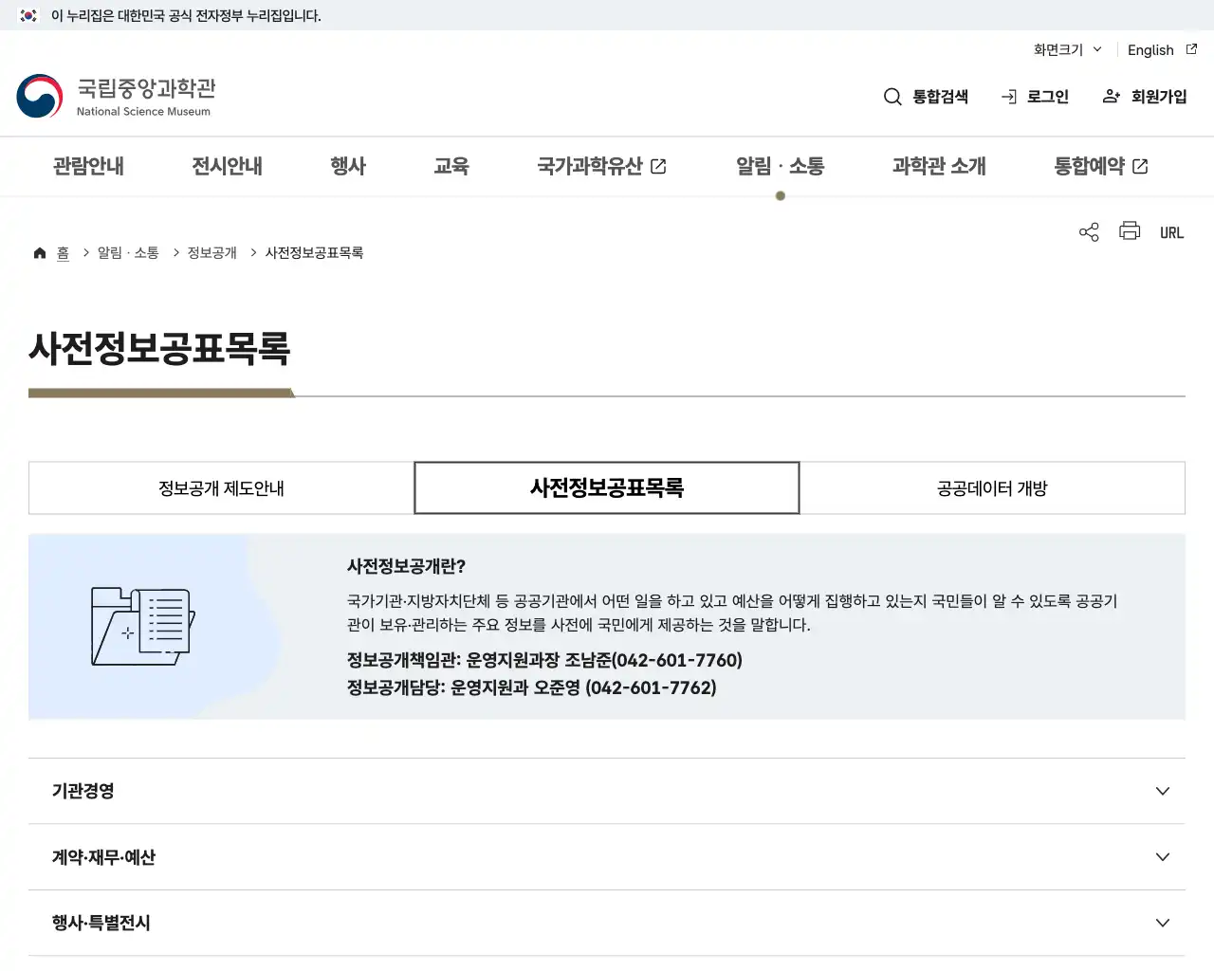The image size is (1214, 971).
Task: Click 정보공개 in the breadcrumb trail
Action: tap(210, 252)
